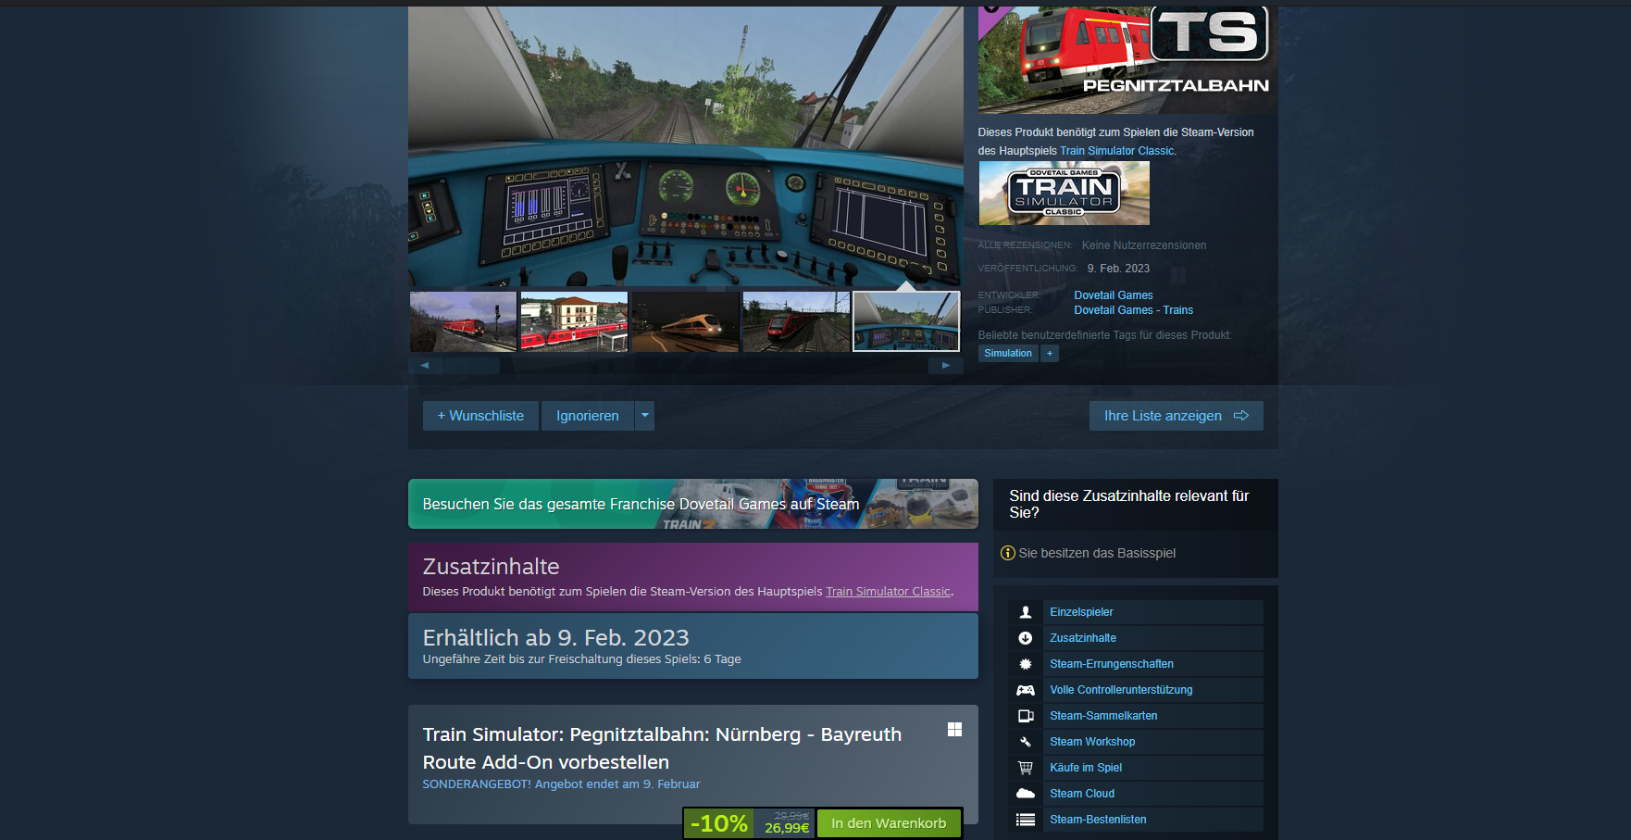The image size is (1631, 840).
Task: Open the Einzelspieler feature icon
Action: [x=1025, y=612]
